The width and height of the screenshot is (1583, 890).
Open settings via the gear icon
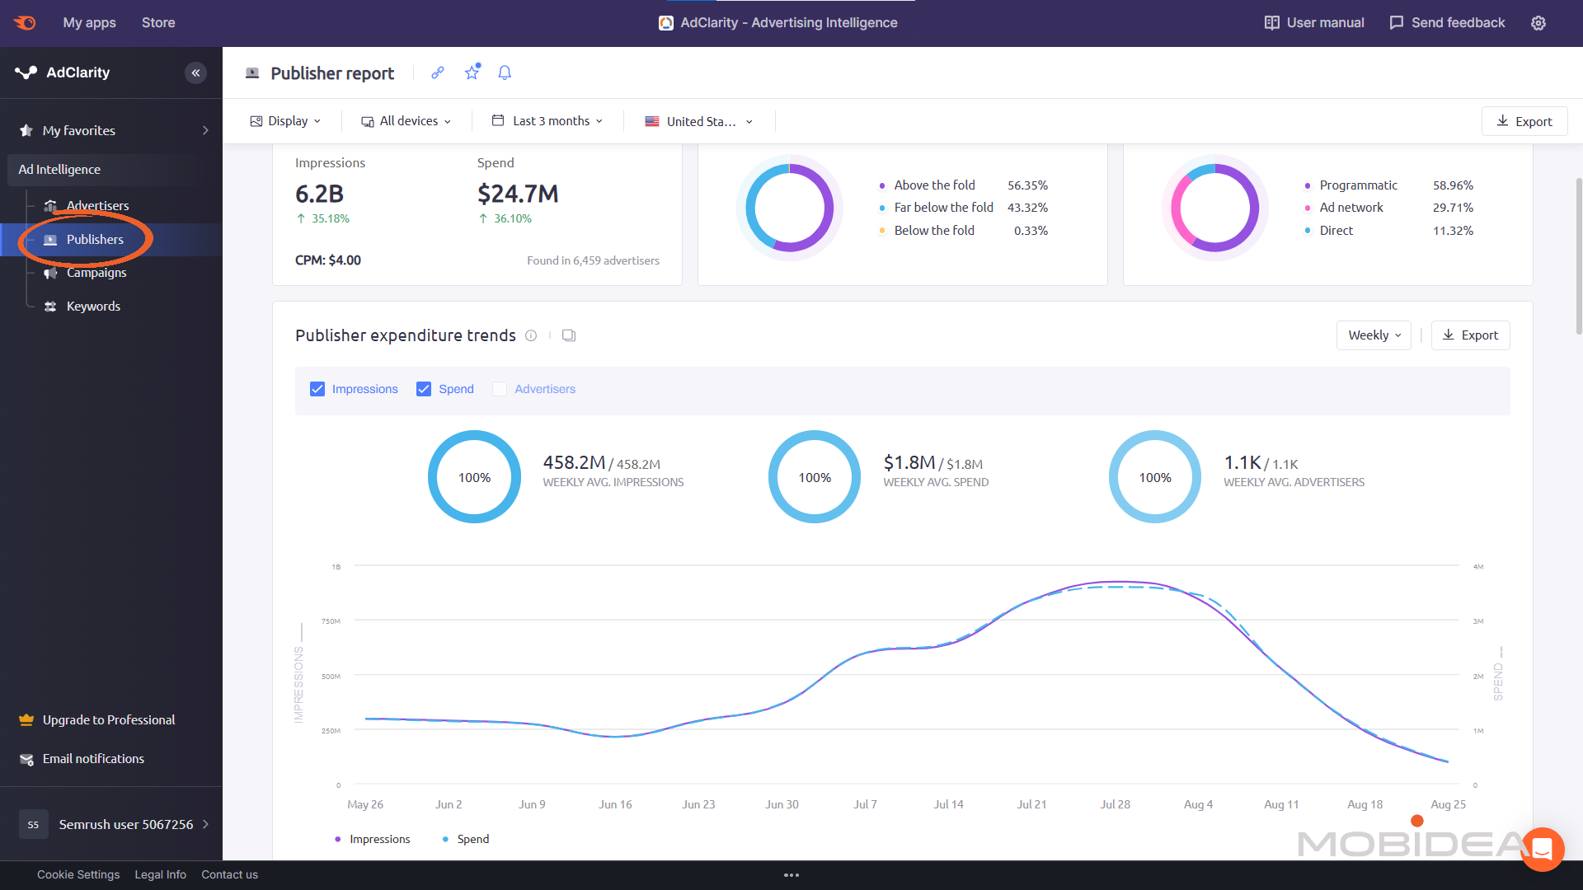1538,22
